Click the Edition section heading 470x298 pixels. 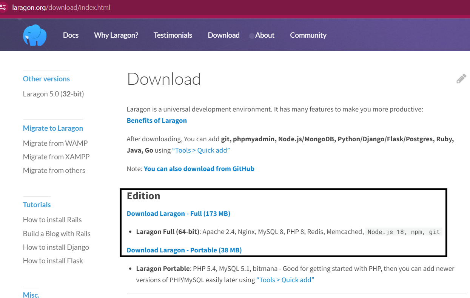143,196
